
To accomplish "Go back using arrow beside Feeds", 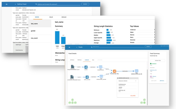I will pos(77,47).
